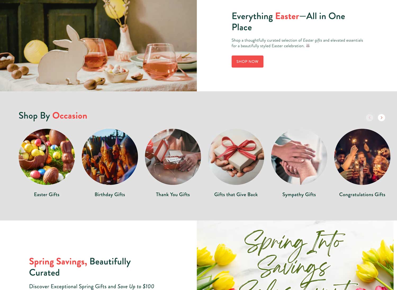The image size is (397, 290).
Task: Click the Everything Easter headline
Action: tap(288, 22)
